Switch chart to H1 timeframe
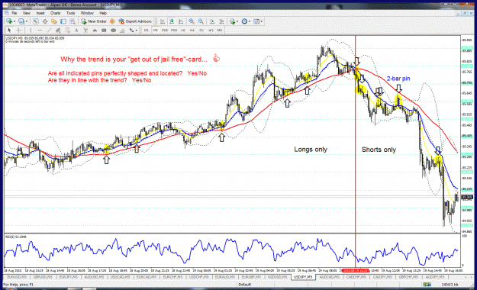Viewport: 477px width, 290px height. coord(183,30)
